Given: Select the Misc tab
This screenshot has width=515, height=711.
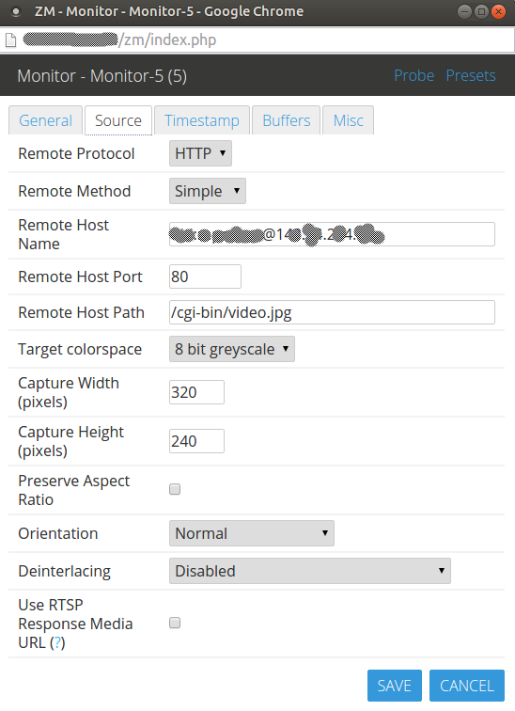Looking at the screenshot, I should (349, 120).
